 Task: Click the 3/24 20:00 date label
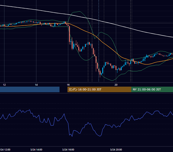pos(116,149)
